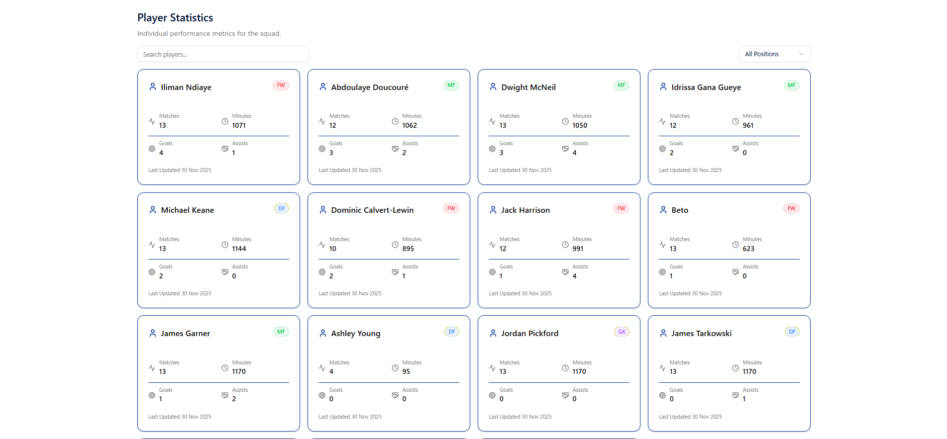This screenshot has width=947, height=439.
Task: Click the clock icon on Abdoulaye Doucouré's minutes
Action: [395, 121]
